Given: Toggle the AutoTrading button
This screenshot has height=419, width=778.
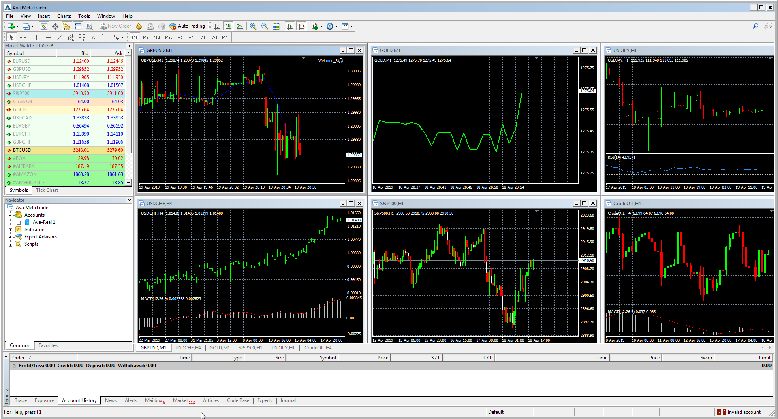Looking at the screenshot, I should tap(187, 26).
